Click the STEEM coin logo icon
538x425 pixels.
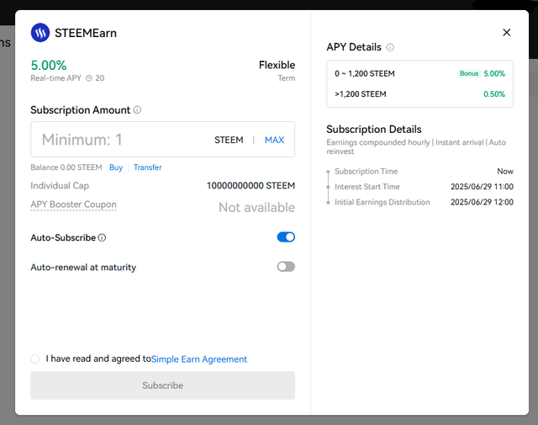pyautogui.click(x=40, y=33)
